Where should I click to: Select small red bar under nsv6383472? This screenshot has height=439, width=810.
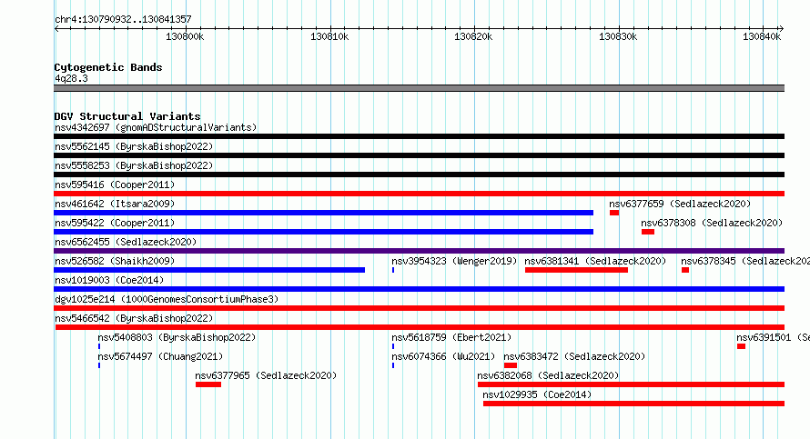(x=511, y=365)
